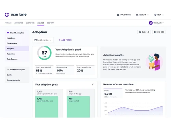The height and width of the screenshot is (128, 171).
Task: Click '2,000 users expected in the app'
Action: tap(47, 93)
